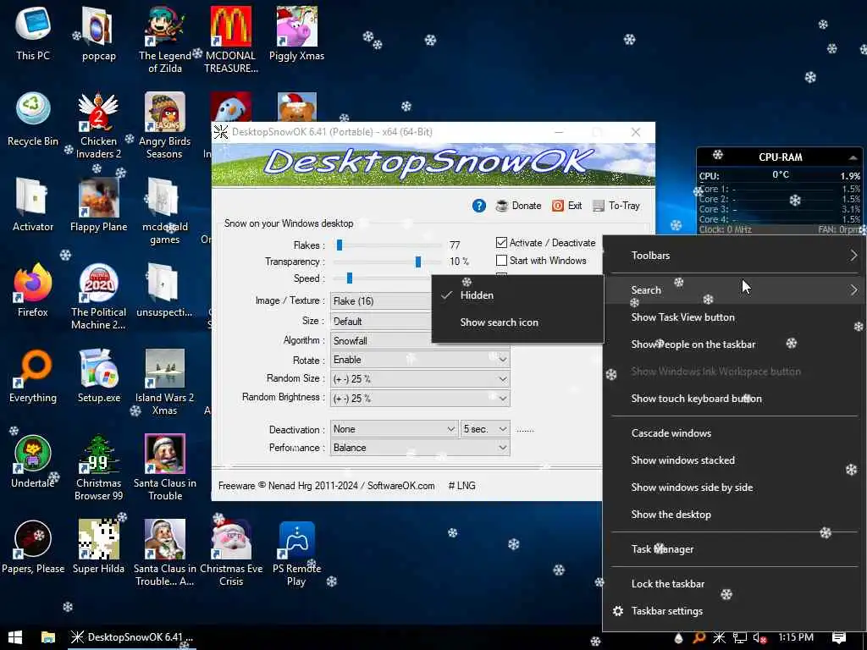Adjust the Flakes slider handle

pos(340,245)
